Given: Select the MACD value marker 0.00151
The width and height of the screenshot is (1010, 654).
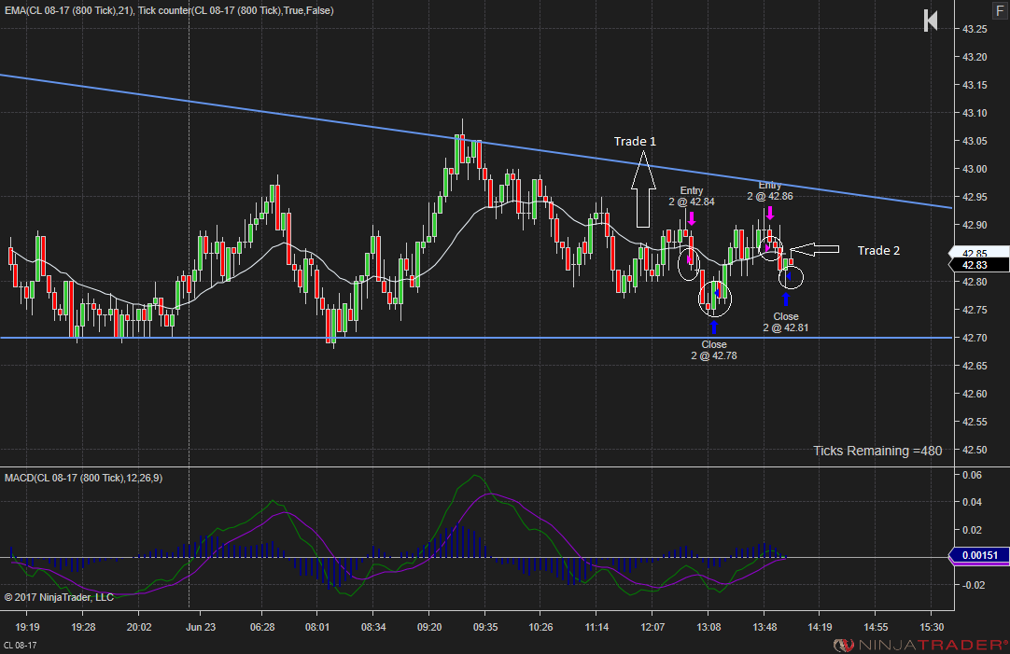Looking at the screenshot, I should click(979, 555).
